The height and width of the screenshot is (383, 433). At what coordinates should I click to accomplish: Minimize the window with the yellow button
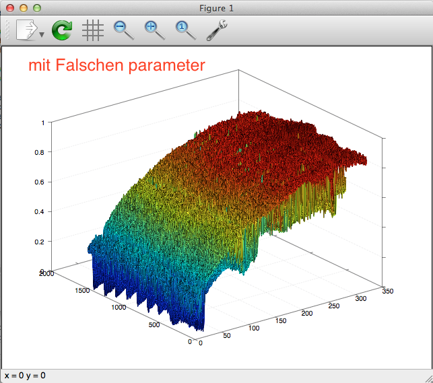point(24,8)
